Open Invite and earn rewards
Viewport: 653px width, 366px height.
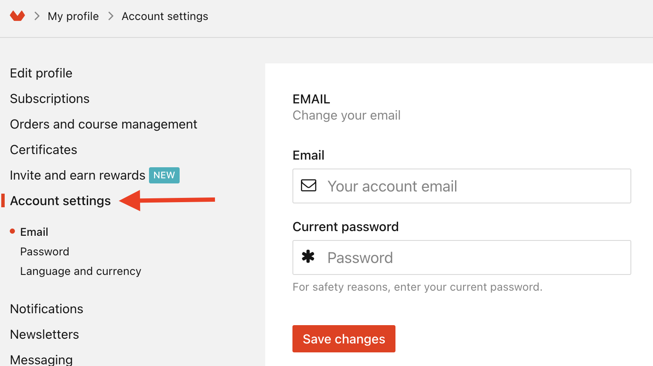click(77, 175)
